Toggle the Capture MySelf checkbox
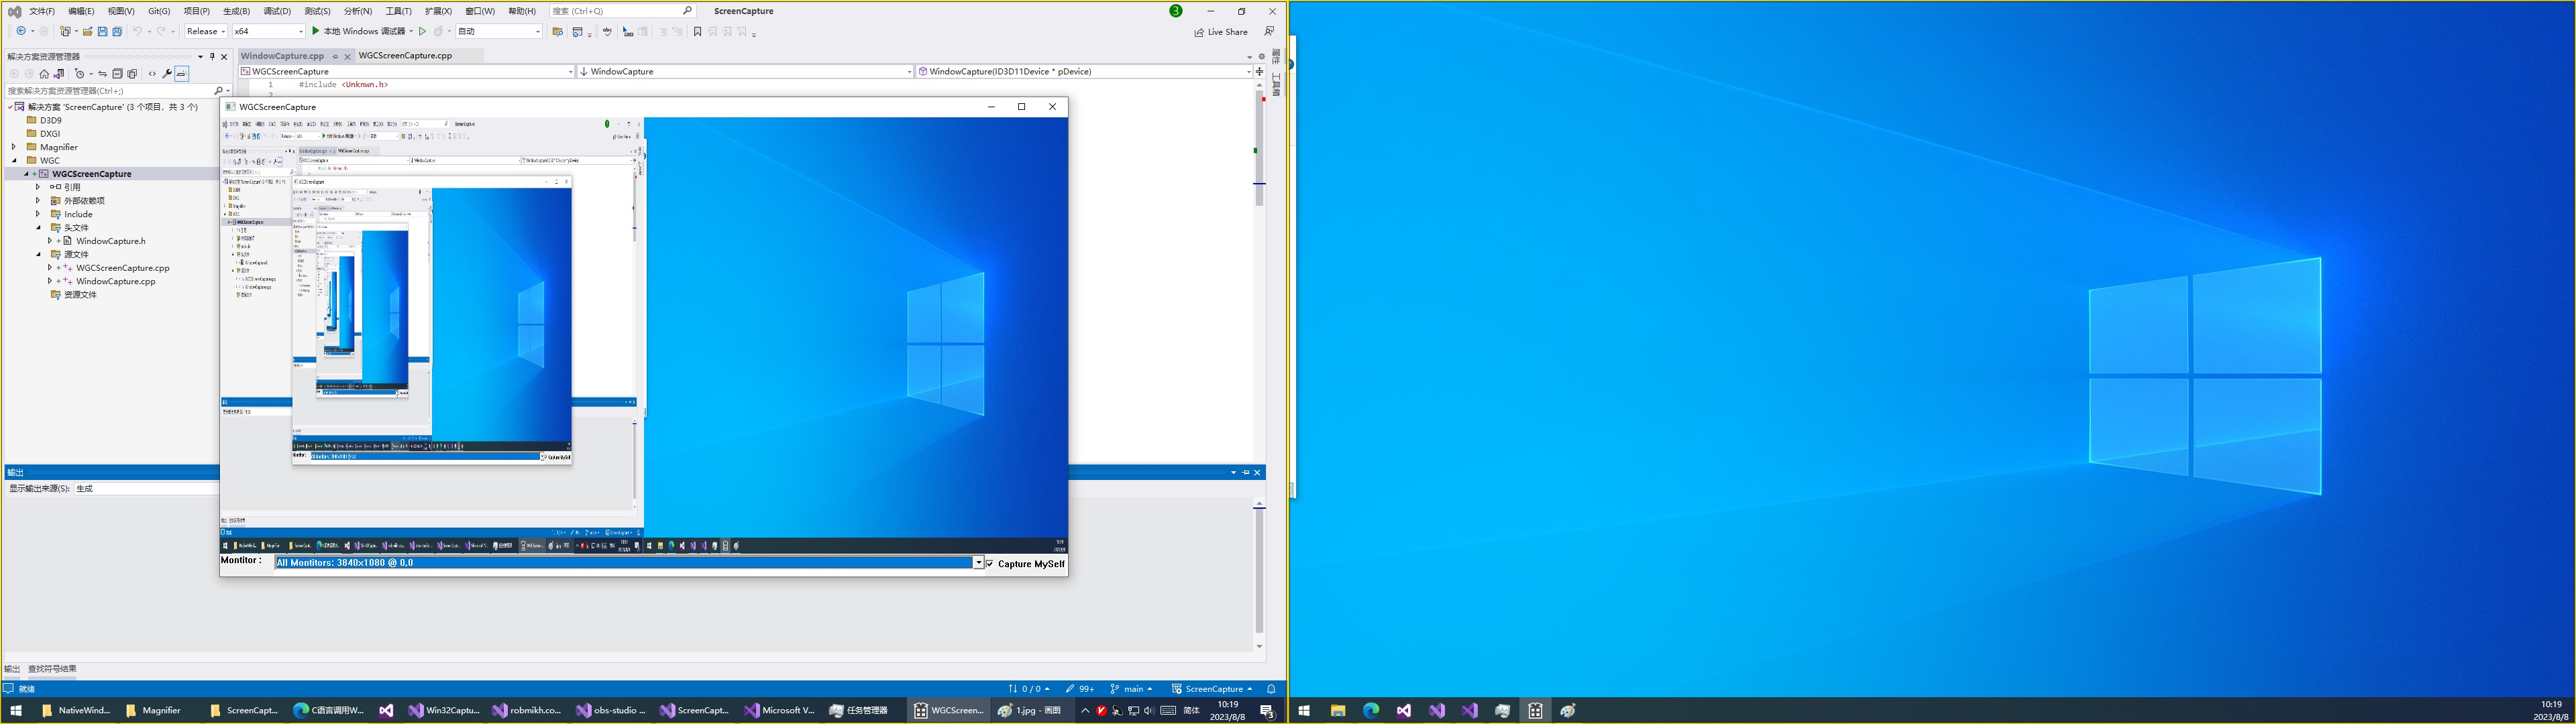Screen dimensions: 2576x724 tap(990, 564)
